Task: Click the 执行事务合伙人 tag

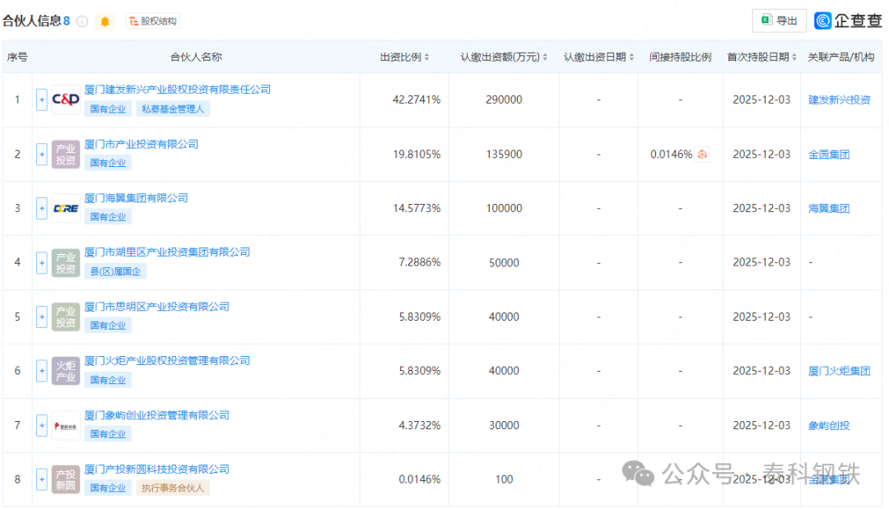Action: (173, 488)
